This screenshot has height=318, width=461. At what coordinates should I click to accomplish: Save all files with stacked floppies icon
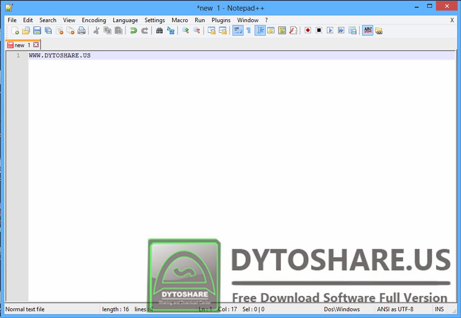(x=48, y=30)
